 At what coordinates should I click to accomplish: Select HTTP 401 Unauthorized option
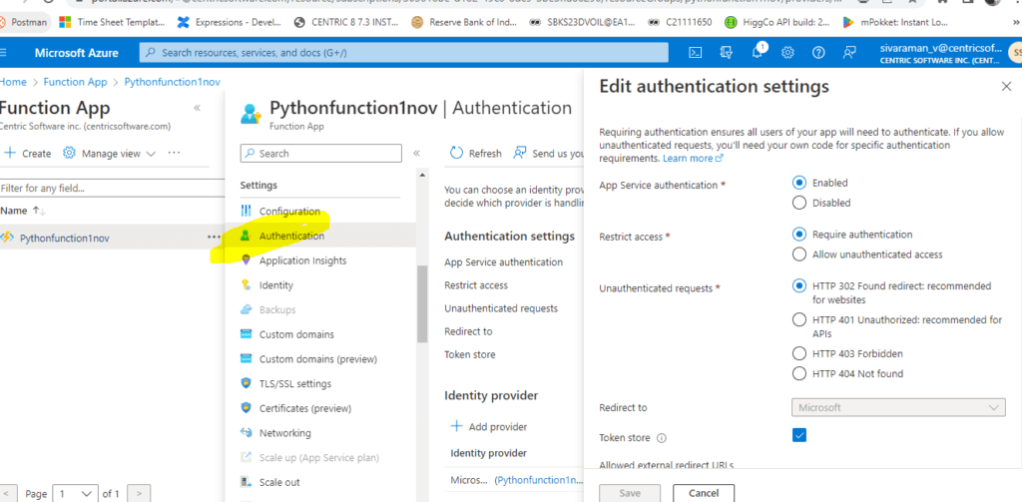pyautogui.click(x=799, y=319)
